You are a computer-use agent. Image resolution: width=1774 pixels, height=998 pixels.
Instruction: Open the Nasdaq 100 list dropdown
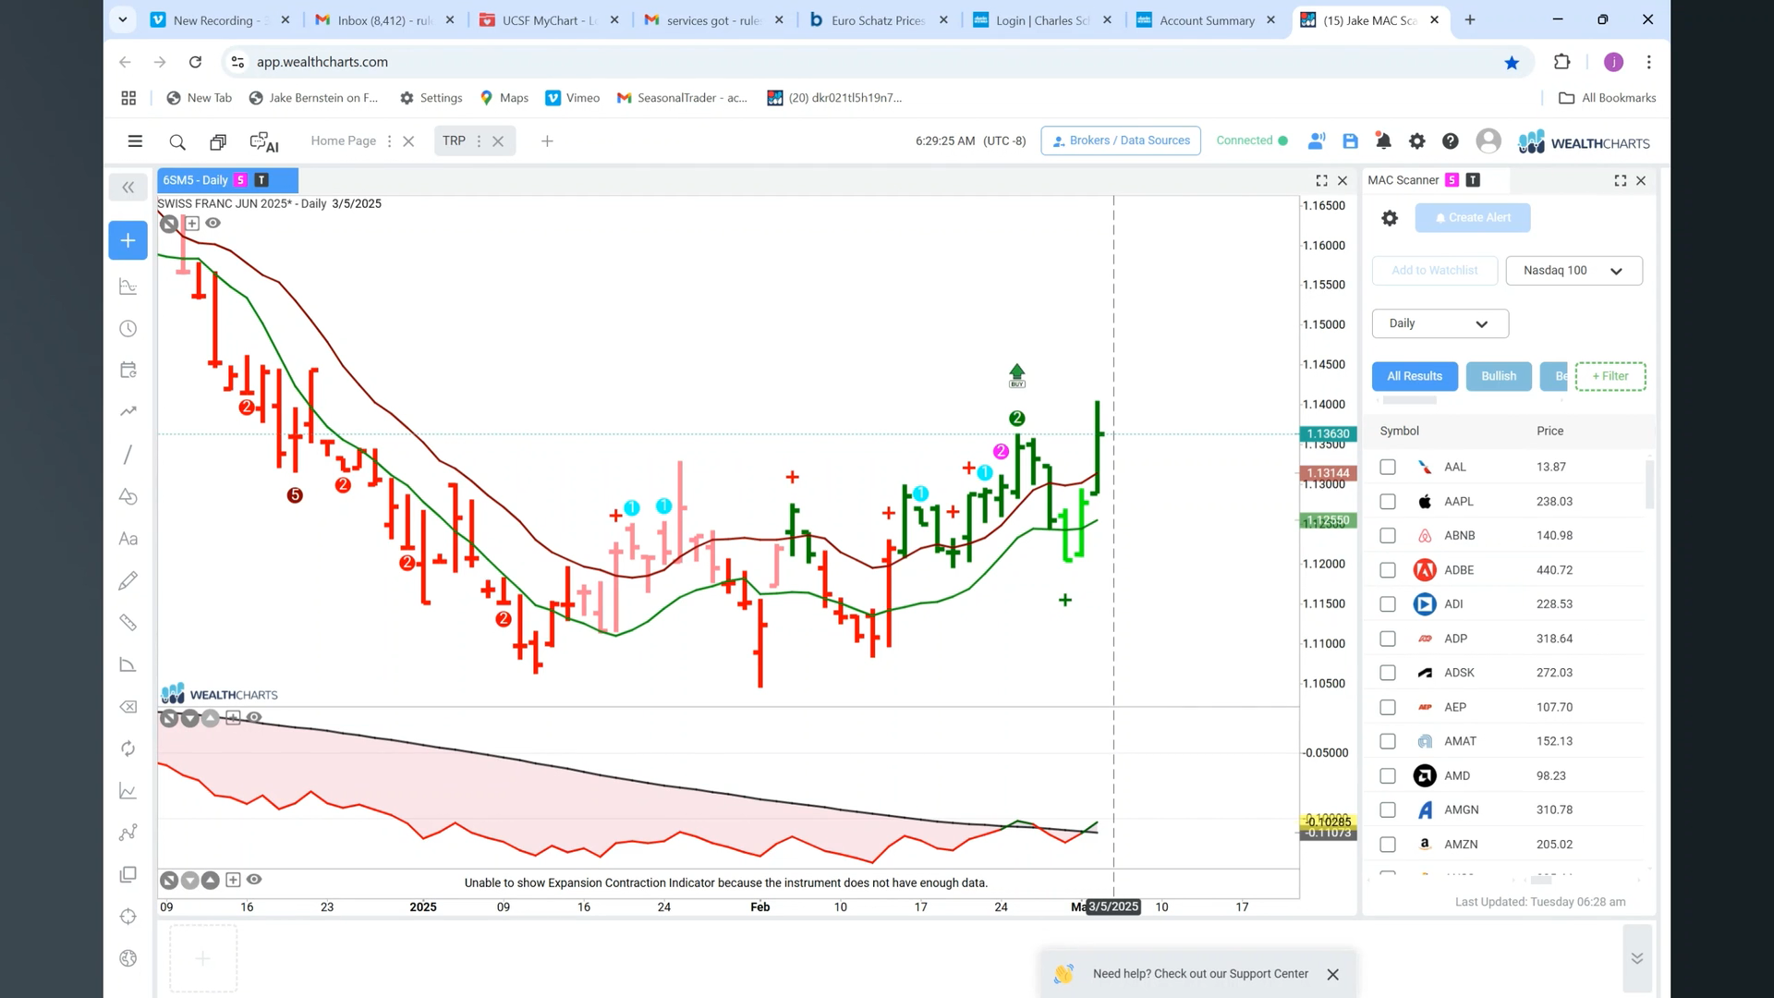pos(1574,271)
